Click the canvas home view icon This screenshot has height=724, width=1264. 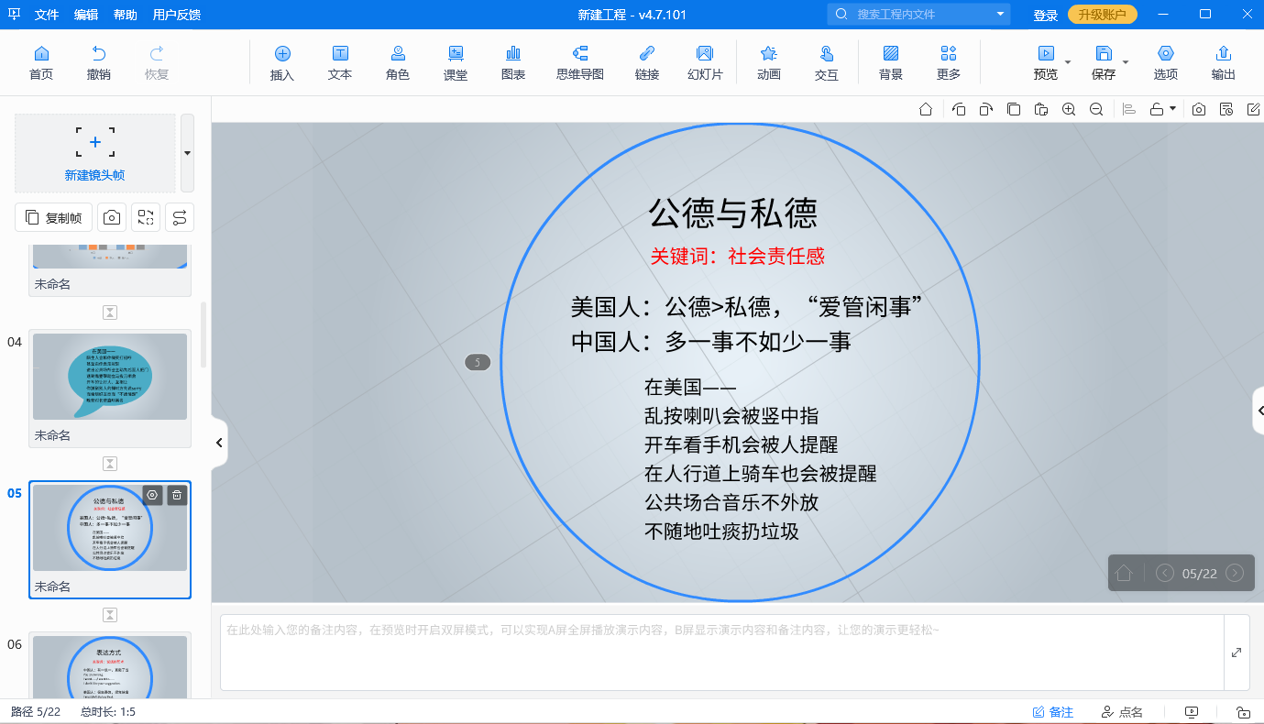[926, 109]
